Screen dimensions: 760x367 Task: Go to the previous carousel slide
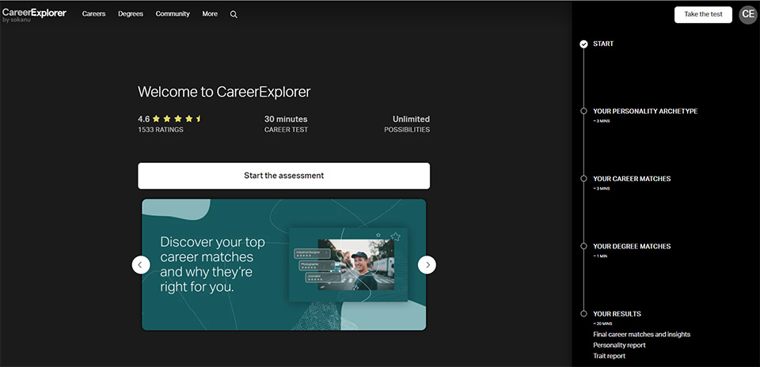[x=141, y=265]
